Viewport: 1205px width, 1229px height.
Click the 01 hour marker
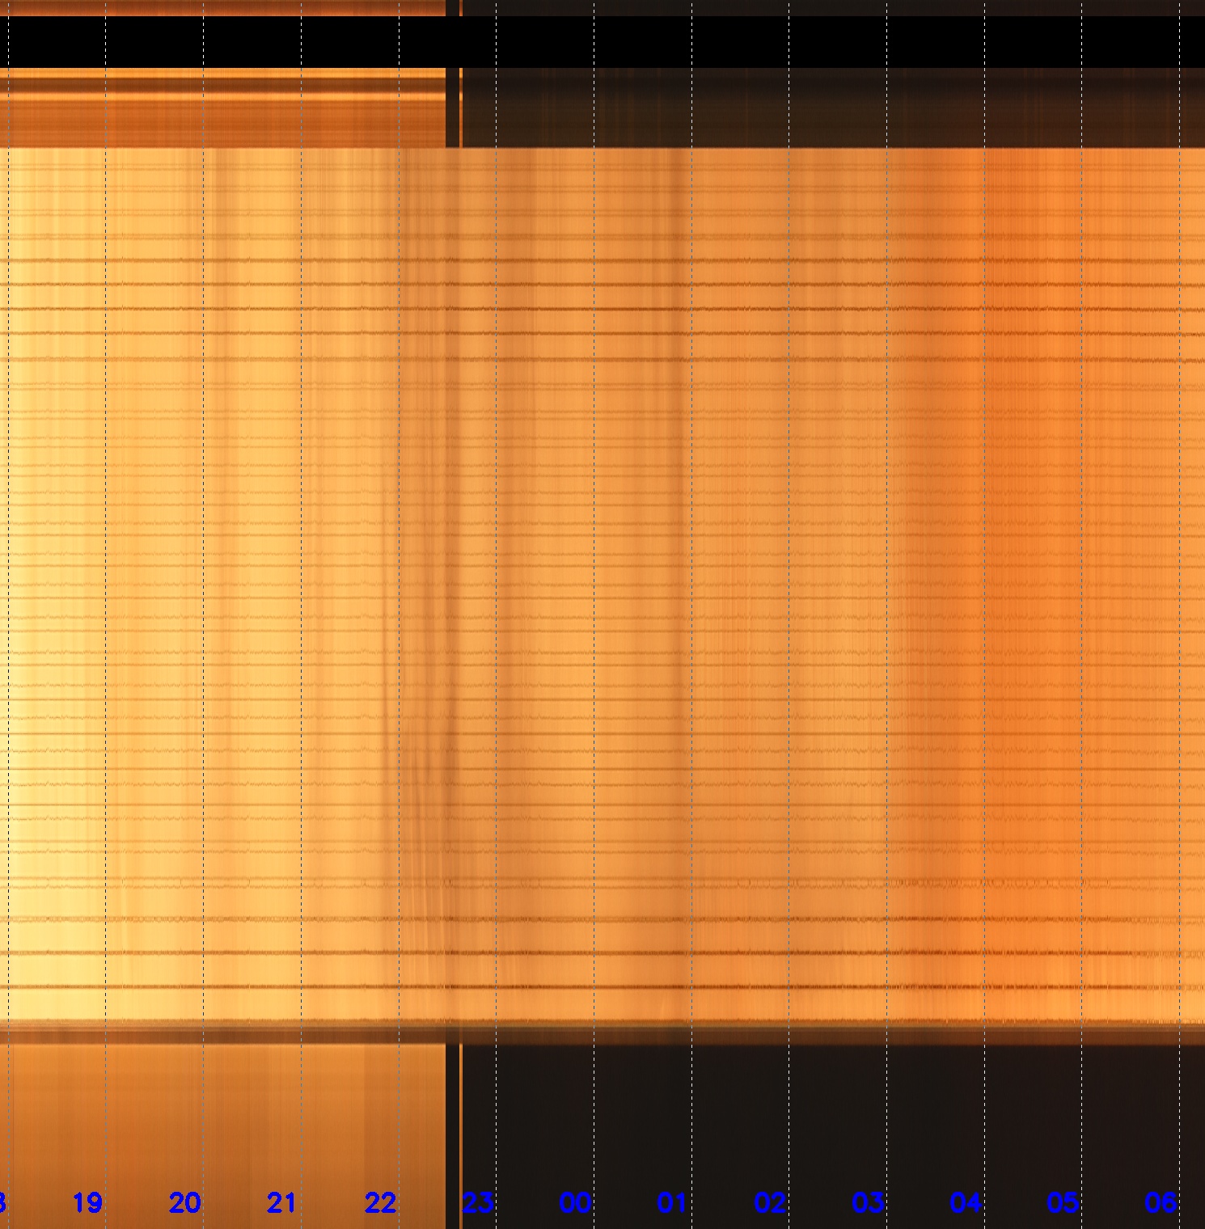click(x=672, y=1203)
